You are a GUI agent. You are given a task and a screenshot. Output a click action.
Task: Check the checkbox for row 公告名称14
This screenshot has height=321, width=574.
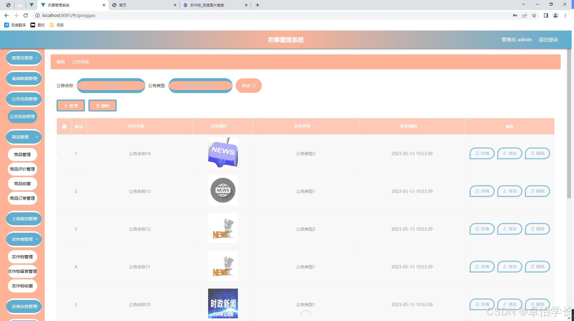click(x=64, y=154)
